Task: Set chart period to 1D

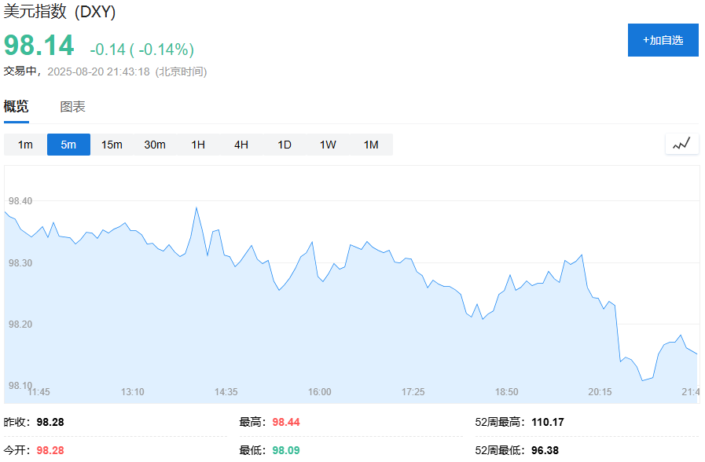Action: (x=285, y=145)
